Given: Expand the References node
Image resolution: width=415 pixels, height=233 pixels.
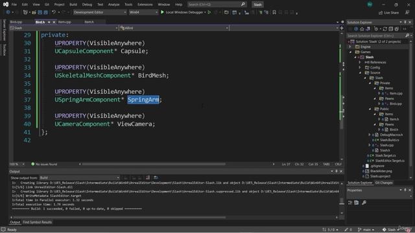Looking at the screenshot, I should pos(360,62).
